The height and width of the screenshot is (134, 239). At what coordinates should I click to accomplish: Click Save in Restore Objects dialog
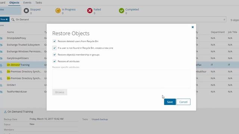(170, 102)
